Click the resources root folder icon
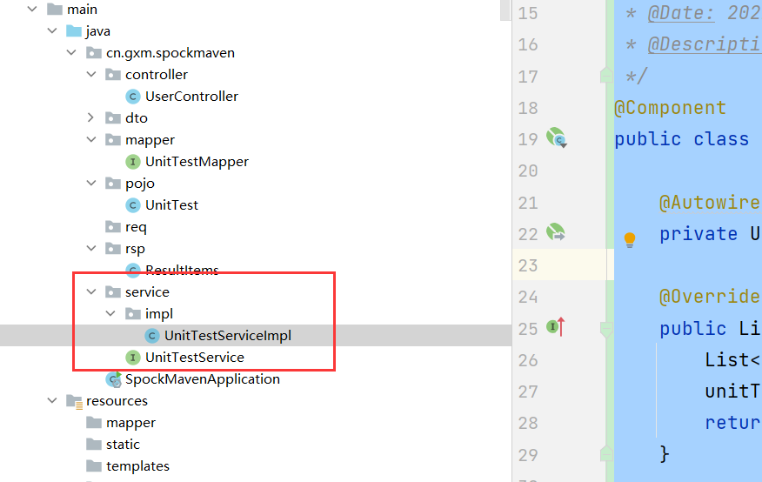 coord(75,401)
